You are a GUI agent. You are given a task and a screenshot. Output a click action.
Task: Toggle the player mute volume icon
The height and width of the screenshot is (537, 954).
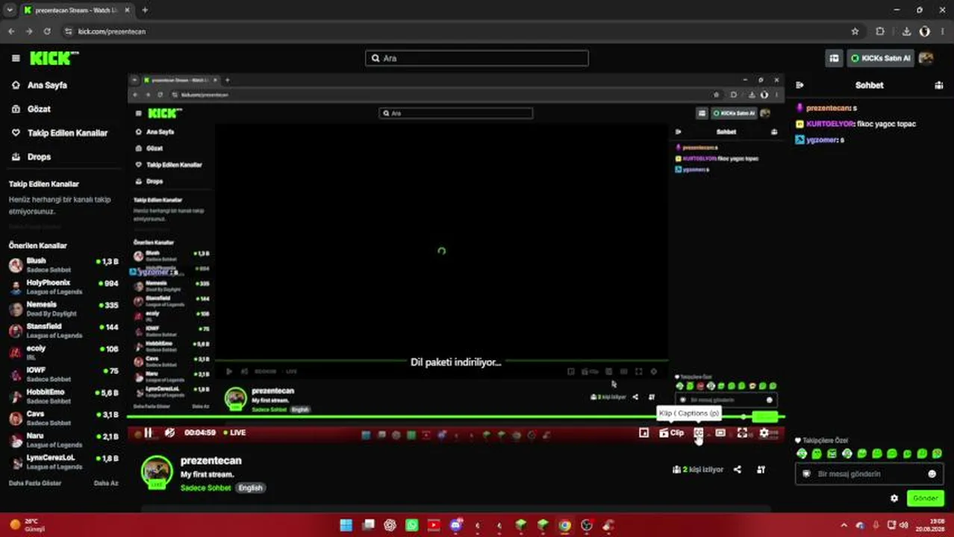[169, 433]
